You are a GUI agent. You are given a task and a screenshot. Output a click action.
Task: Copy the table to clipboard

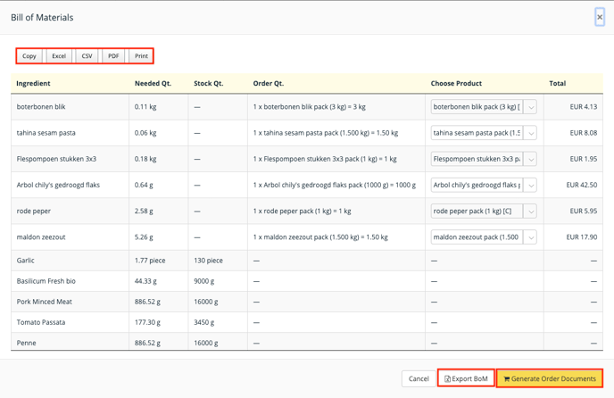pyautogui.click(x=29, y=56)
